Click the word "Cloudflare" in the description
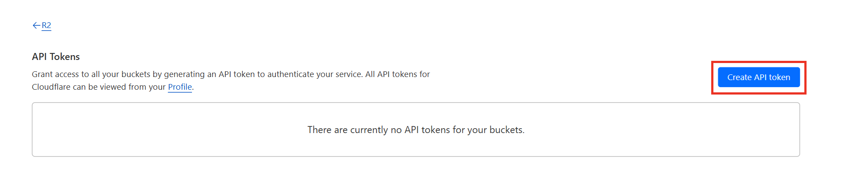The height and width of the screenshot is (186, 843). tap(51, 87)
